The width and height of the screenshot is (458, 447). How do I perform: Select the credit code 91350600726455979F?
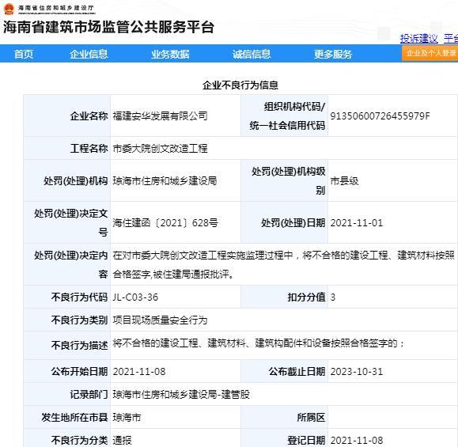(x=380, y=116)
